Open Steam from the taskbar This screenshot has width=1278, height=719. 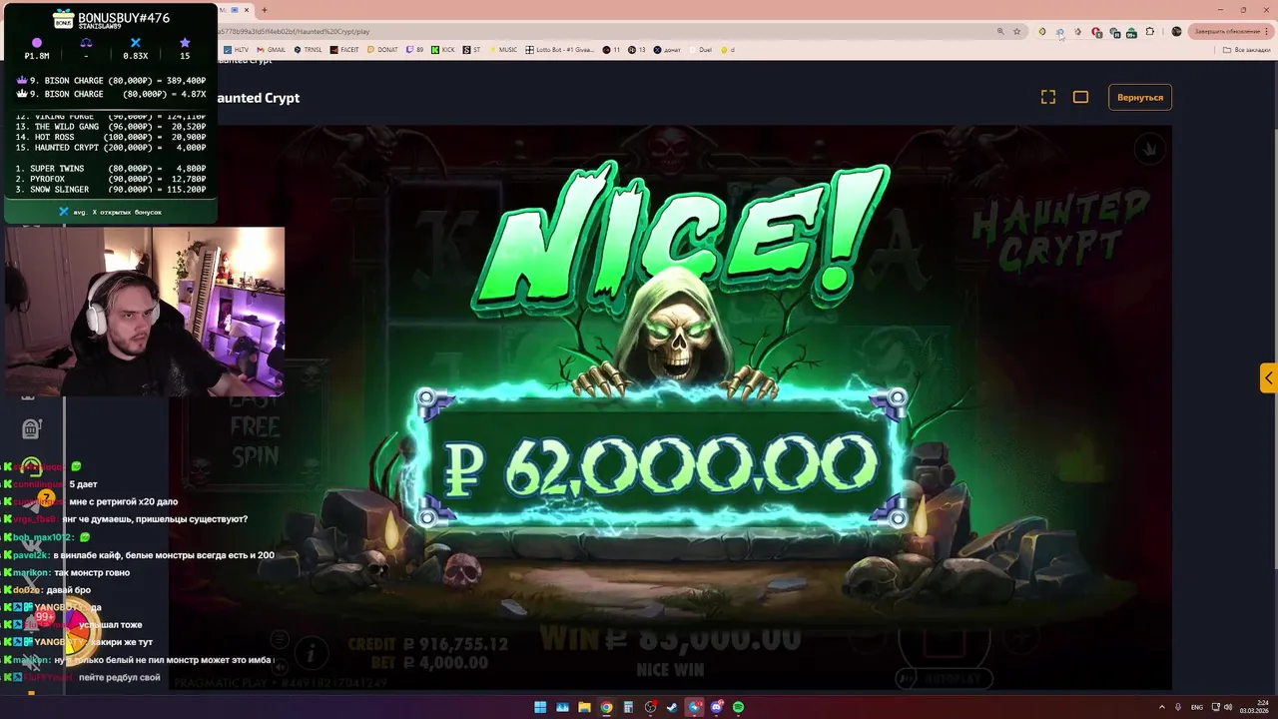[672, 707]
